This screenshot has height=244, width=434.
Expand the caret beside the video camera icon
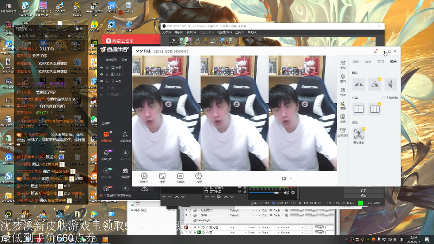tap(291, 178)
